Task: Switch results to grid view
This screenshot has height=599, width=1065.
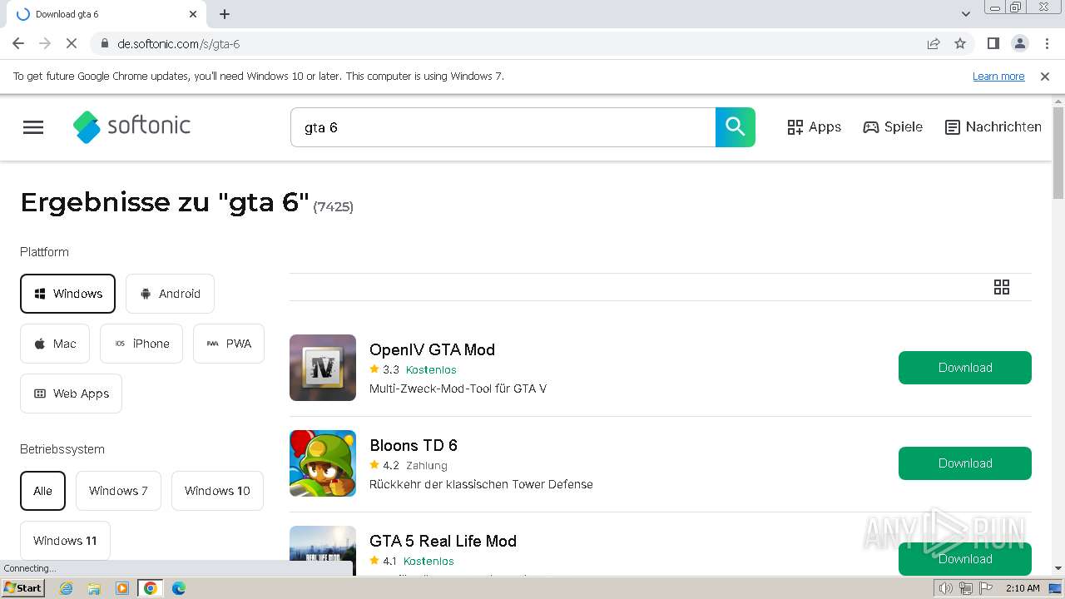Action: click(1002, 287)
